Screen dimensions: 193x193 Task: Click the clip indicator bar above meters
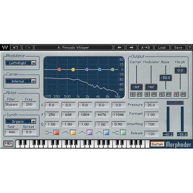pyautogui.click(x=175, y=103)
